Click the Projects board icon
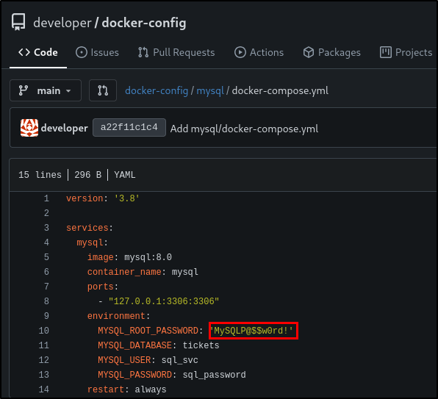The image size is (438, 399). point(386,52)
